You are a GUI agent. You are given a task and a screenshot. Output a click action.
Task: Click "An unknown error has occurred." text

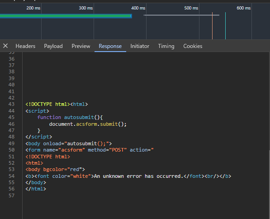tap(138, 176)
